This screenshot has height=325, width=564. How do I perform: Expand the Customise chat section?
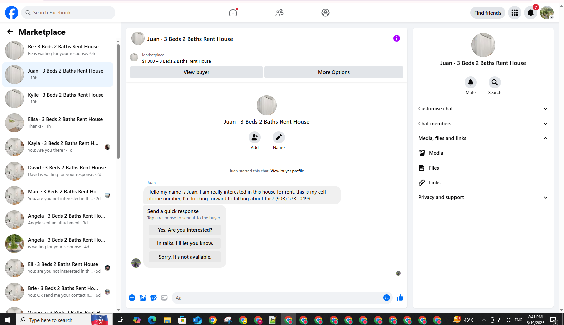[x=483, y=109]
